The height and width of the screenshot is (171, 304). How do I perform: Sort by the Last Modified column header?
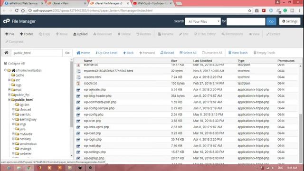[x=202, y=61]
